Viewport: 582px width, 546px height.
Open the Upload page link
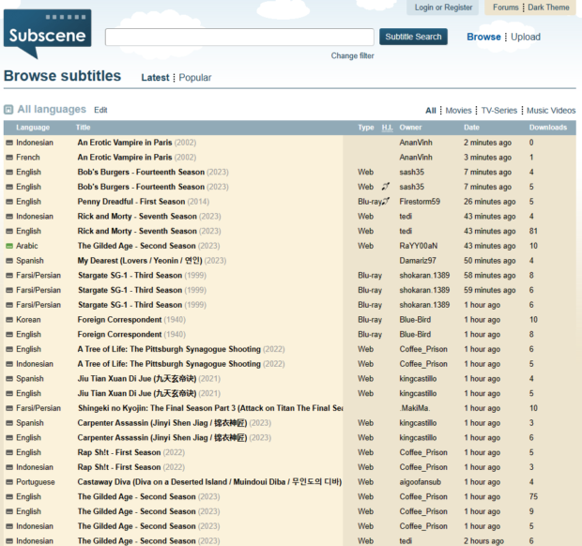tap(526, 38)
